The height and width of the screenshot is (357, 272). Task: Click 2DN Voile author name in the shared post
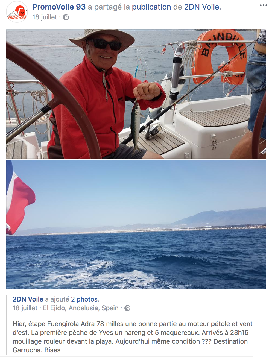[28, 299]
